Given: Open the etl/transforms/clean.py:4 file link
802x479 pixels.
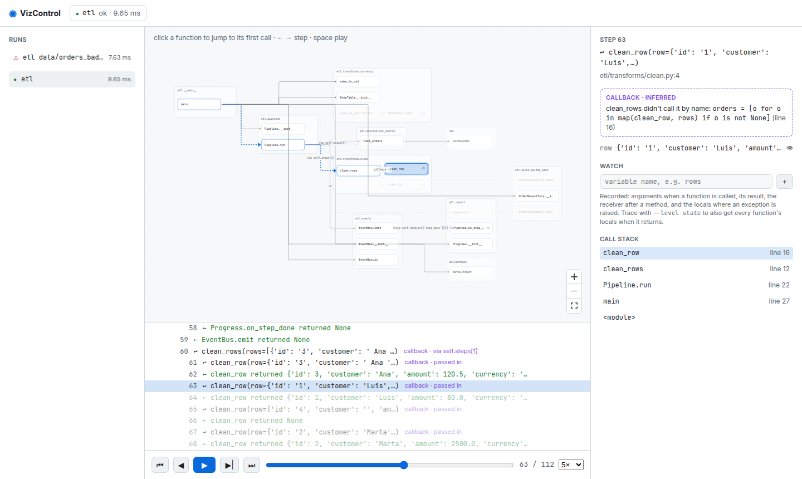Looking at the screenshot, I should pyautogui.click(x=639, y=76).
